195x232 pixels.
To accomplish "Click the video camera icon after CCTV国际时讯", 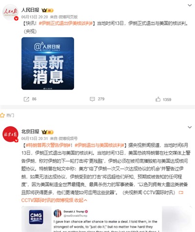I will point(181,193).
